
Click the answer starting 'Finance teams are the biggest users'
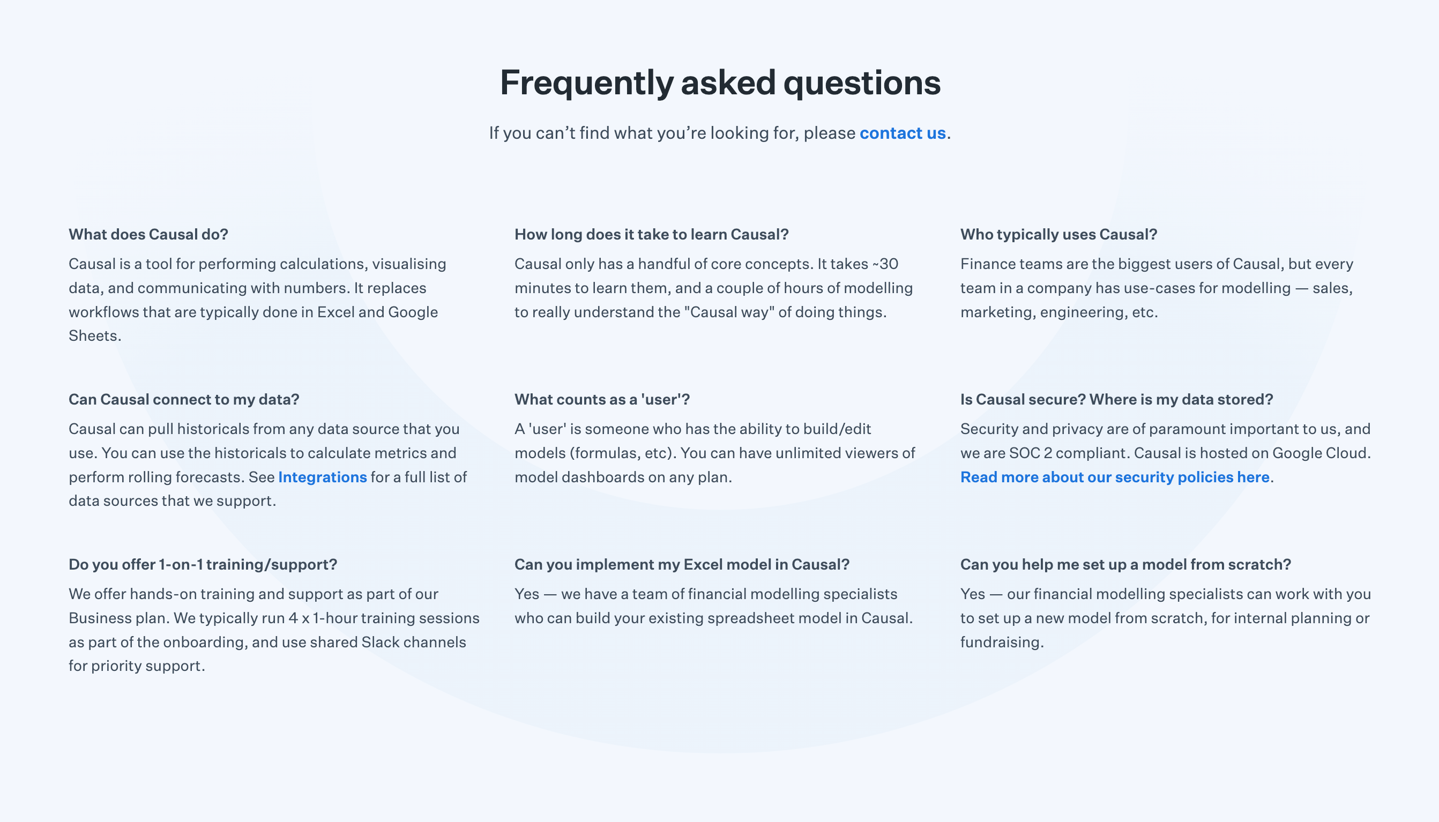[1156, 288]
